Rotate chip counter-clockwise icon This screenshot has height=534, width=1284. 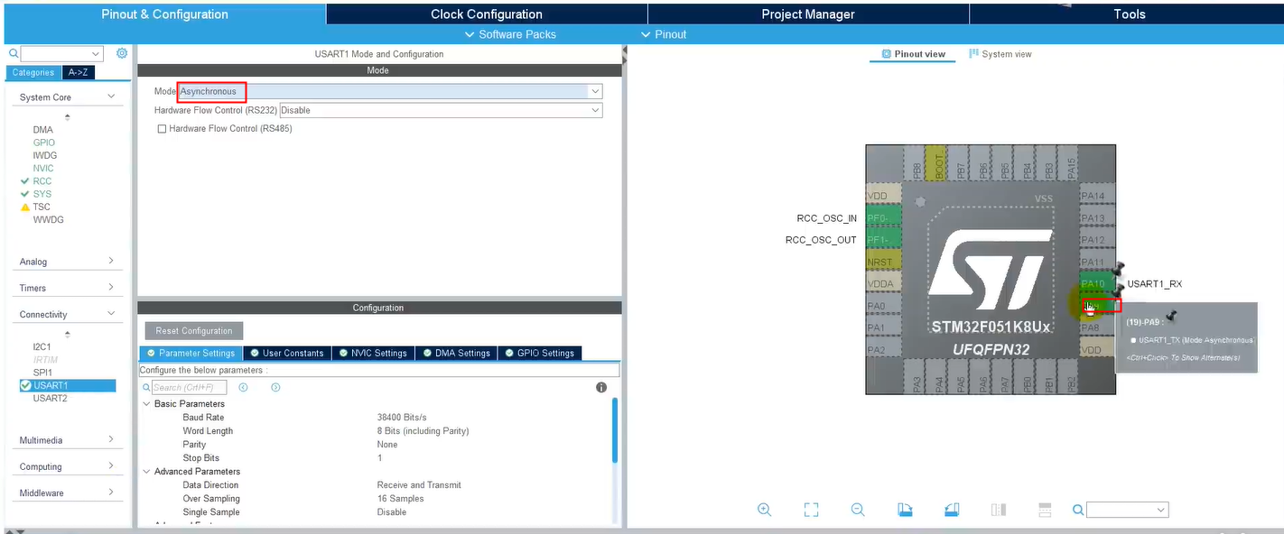coord(952,510)
